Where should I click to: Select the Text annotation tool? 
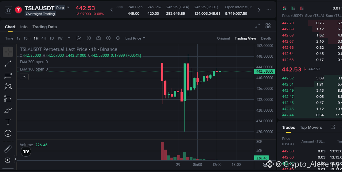click(8, 122)
